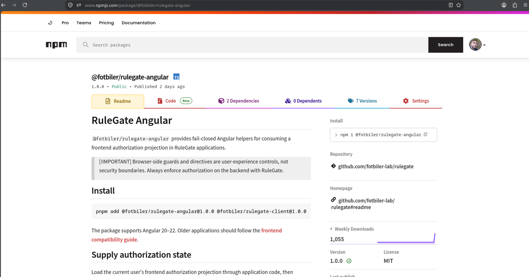Open the user avatar menu

[x=475, y=45]
